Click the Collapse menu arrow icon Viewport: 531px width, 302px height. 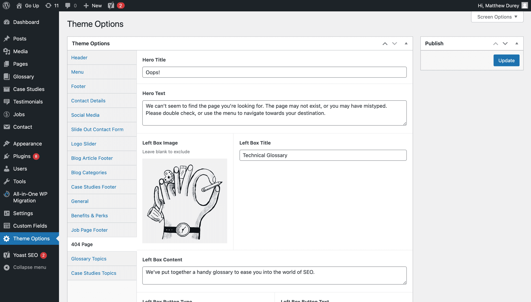point(7,267)
